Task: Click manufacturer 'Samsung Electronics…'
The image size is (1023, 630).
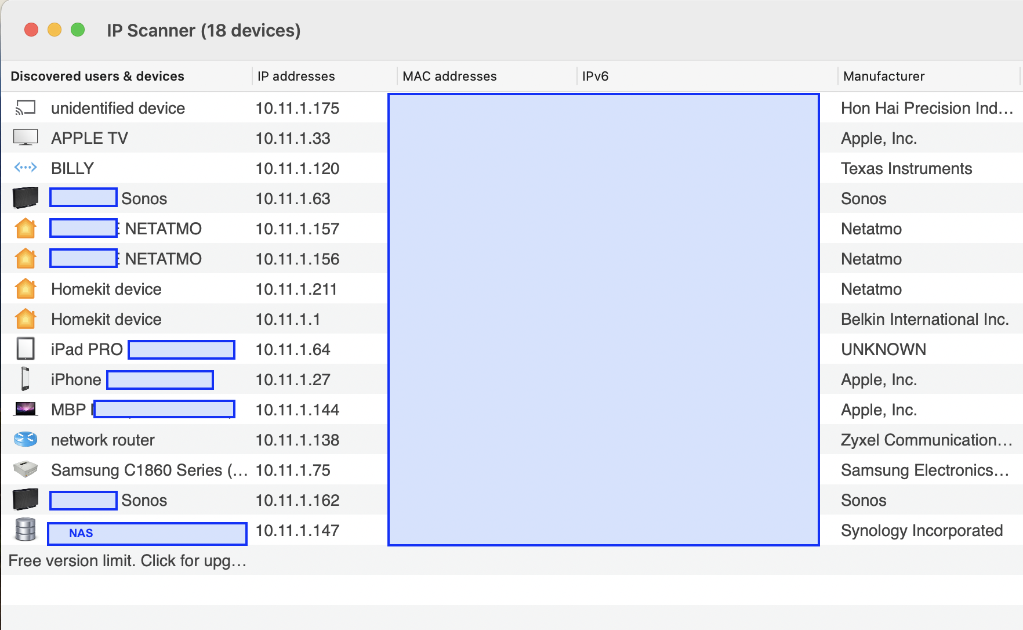Action: [924, 470]
